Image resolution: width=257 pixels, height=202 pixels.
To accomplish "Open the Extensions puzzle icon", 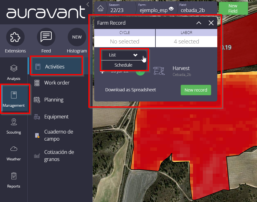I will pyautogui.click(x=15, y=37).
